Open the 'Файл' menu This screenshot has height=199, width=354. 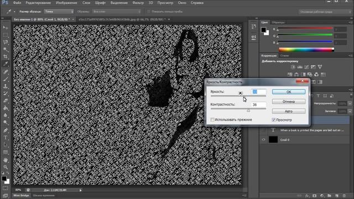click(17, 3)
